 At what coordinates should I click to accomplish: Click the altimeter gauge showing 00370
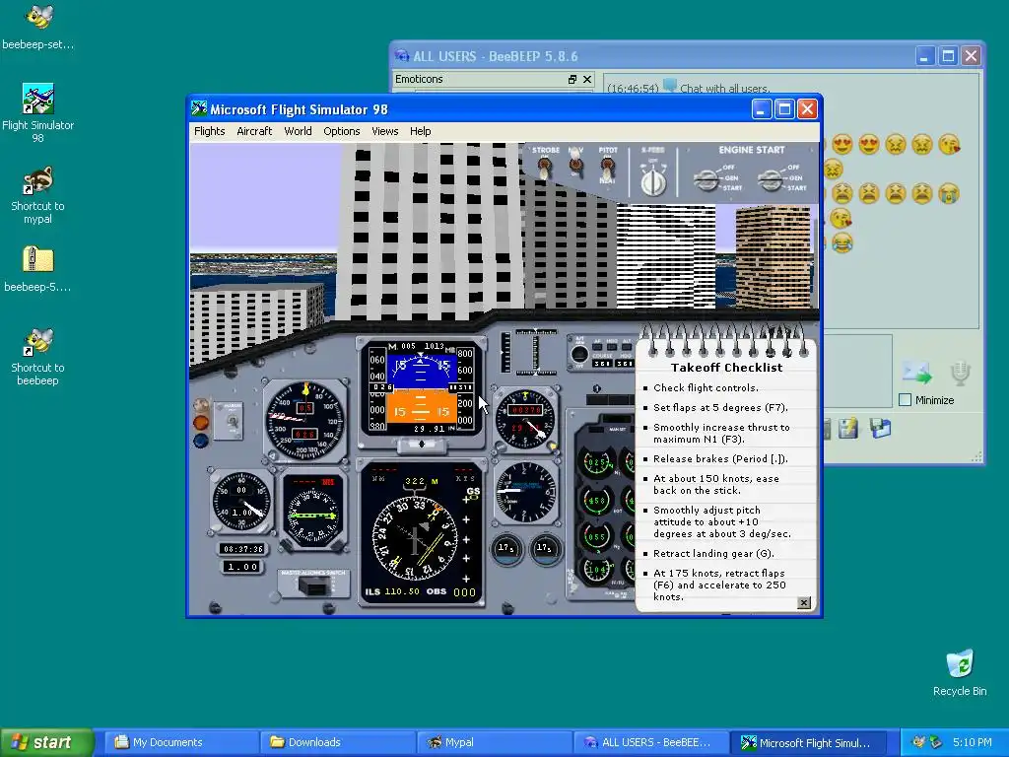pos(526,419)
